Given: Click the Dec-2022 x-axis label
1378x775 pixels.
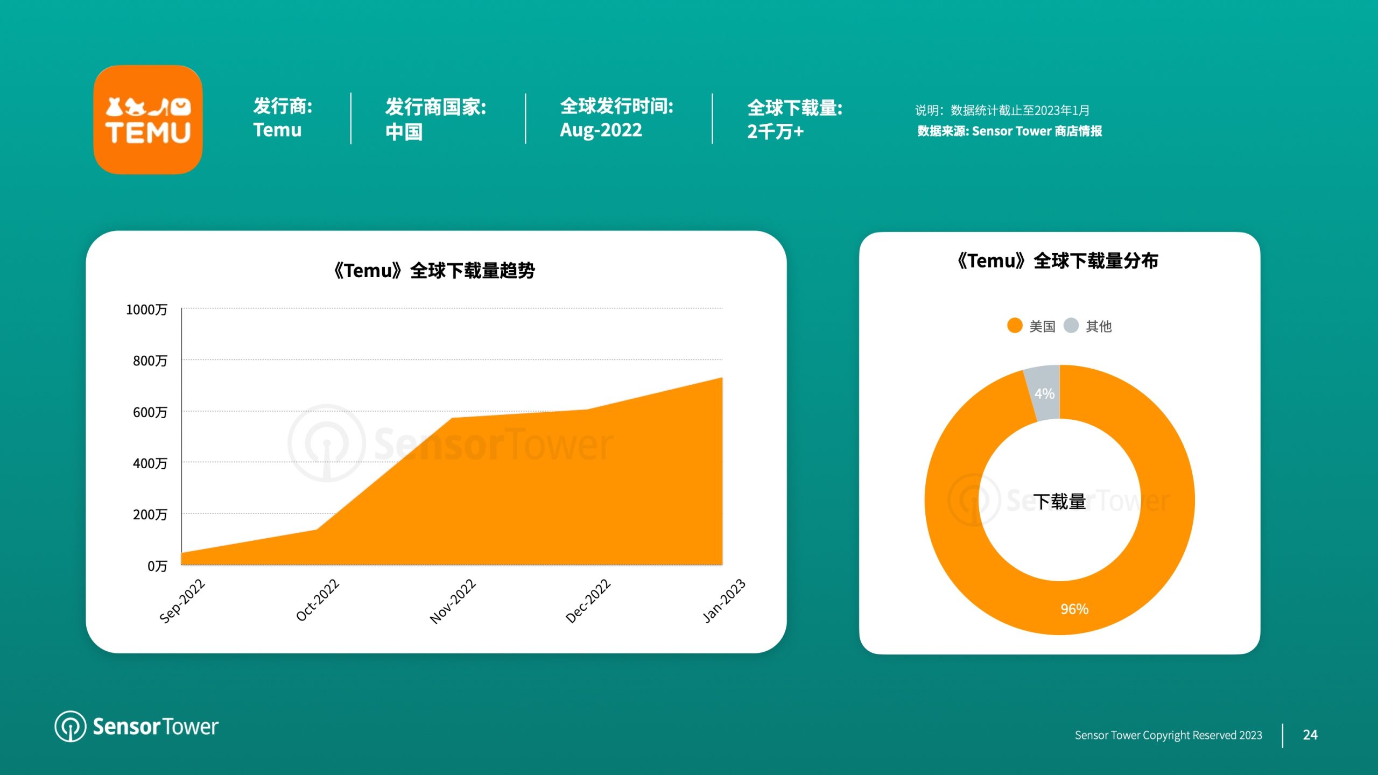Looking at the screenshot, I should pos(588,601).
